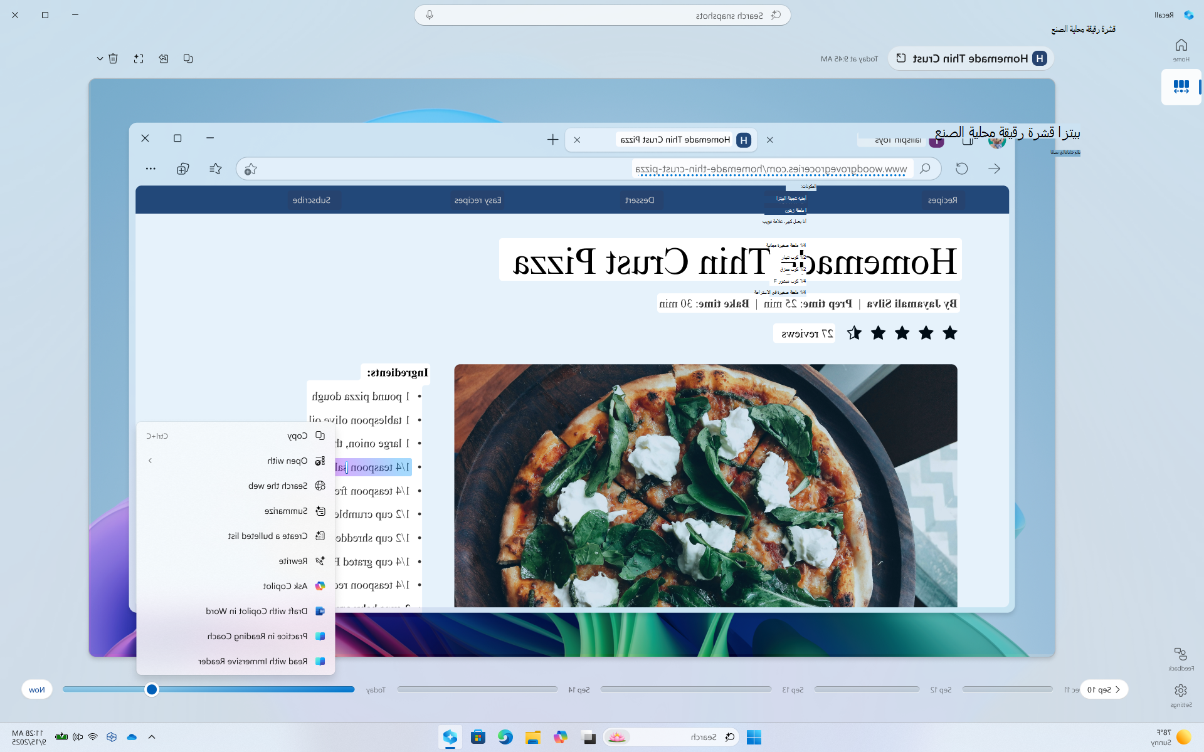The height and width of the screenshot is (752, 1204).
Task: Click the share/open snapshot icon in the toolbar
Action: click(164, 58)
